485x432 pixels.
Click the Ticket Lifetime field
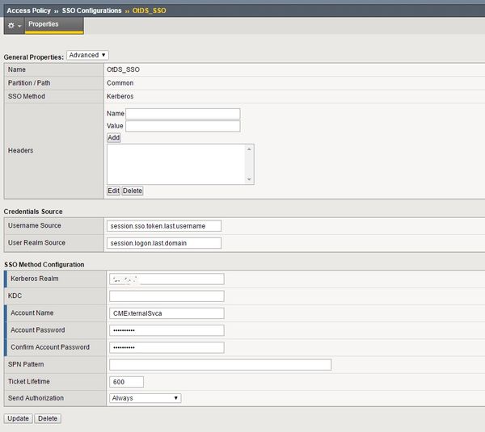(126, 382)
